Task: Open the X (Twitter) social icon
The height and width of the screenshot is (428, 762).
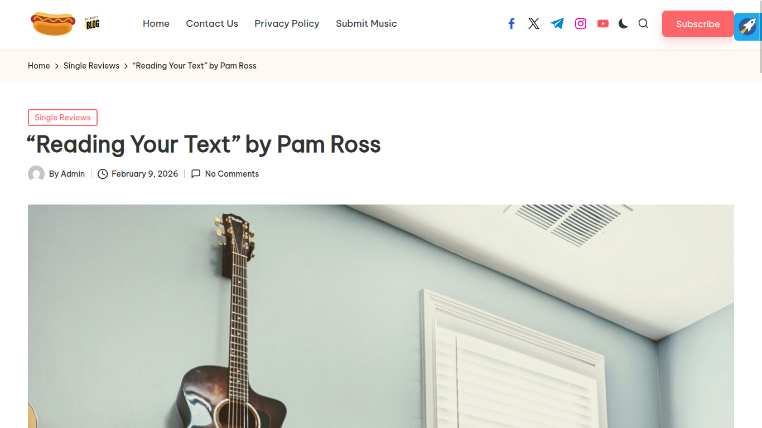Action: pos(534,23)
